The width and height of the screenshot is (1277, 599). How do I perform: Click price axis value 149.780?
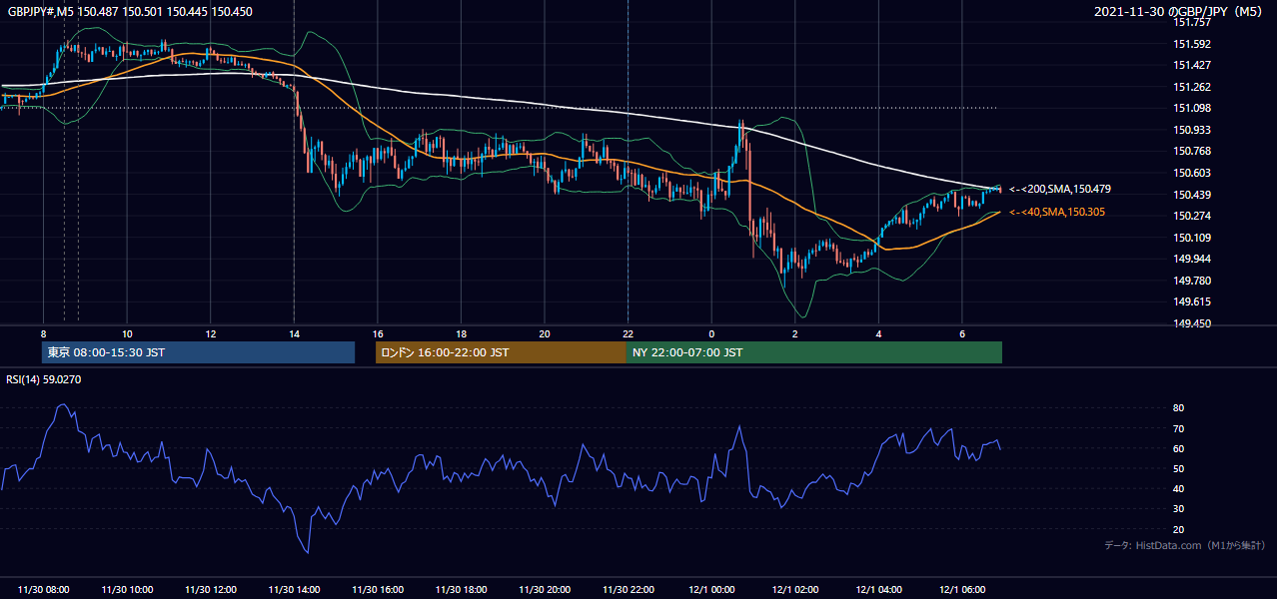click(x=1191, y=281)
